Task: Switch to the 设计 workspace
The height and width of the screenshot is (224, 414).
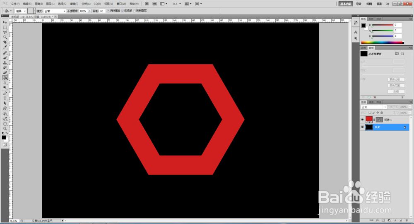Action: coord(359,4)
